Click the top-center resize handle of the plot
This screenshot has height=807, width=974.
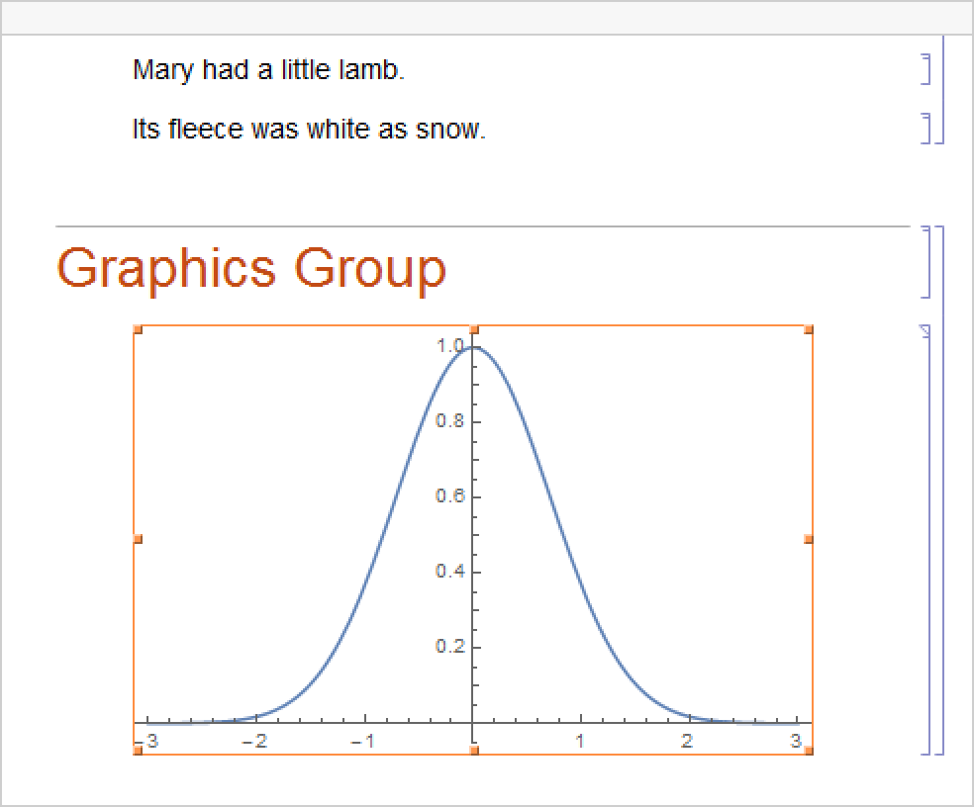(x=474, y=329)
